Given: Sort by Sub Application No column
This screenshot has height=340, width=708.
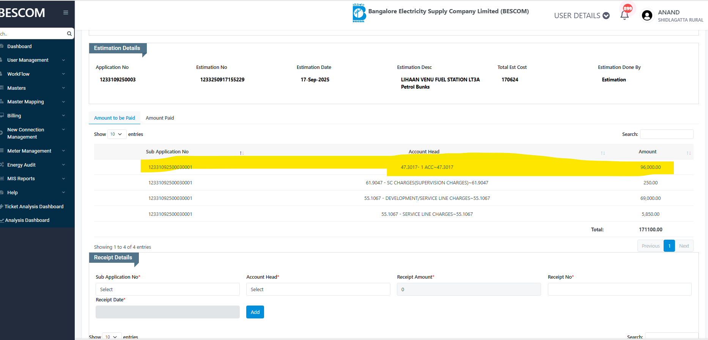Looking at the screenshot, I should click(242, 153).
